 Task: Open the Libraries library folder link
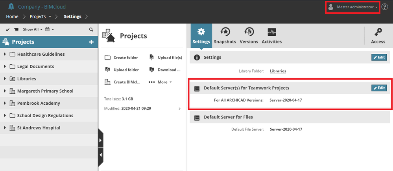(278, 71)
